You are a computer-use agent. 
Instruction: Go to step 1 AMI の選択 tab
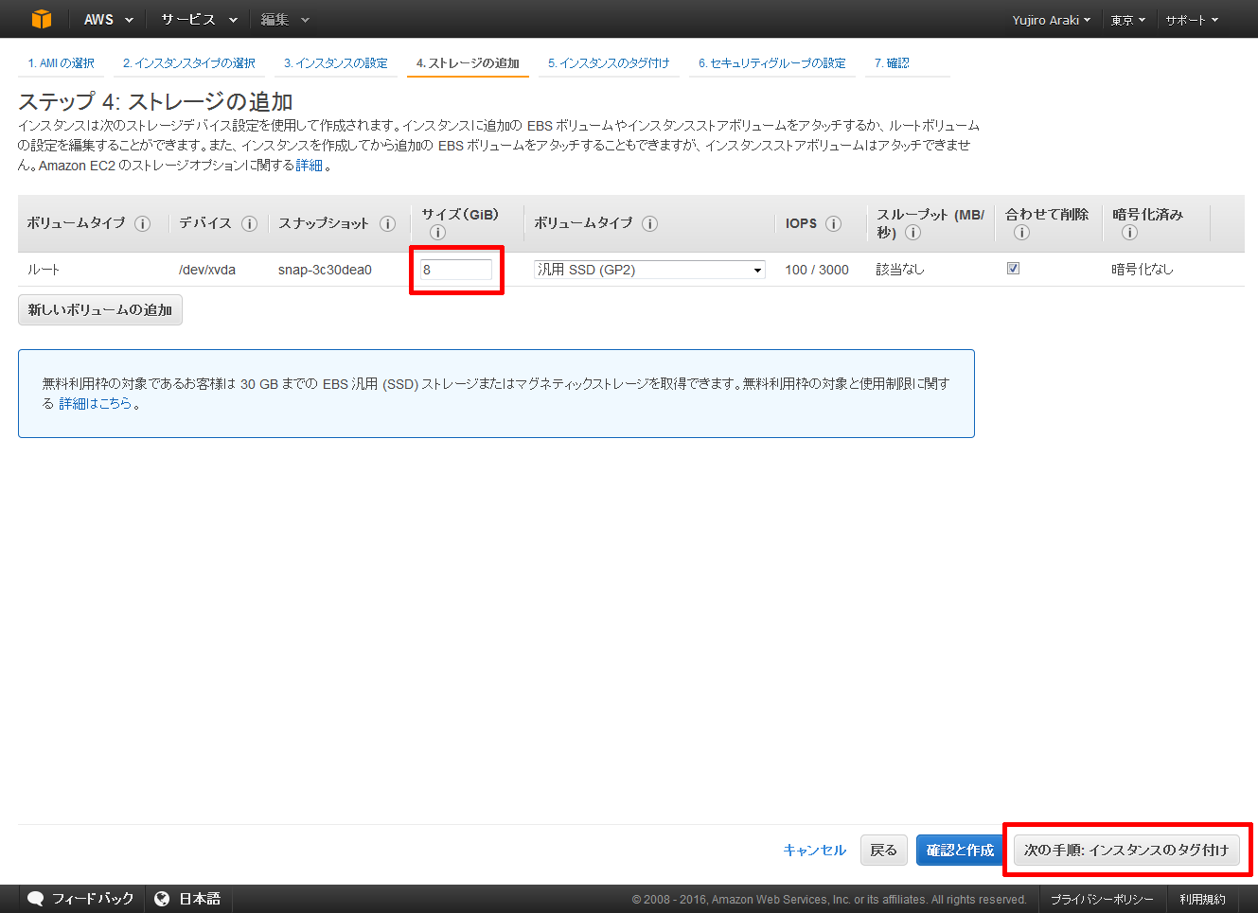pyautogui.click(x=62, y=63)
